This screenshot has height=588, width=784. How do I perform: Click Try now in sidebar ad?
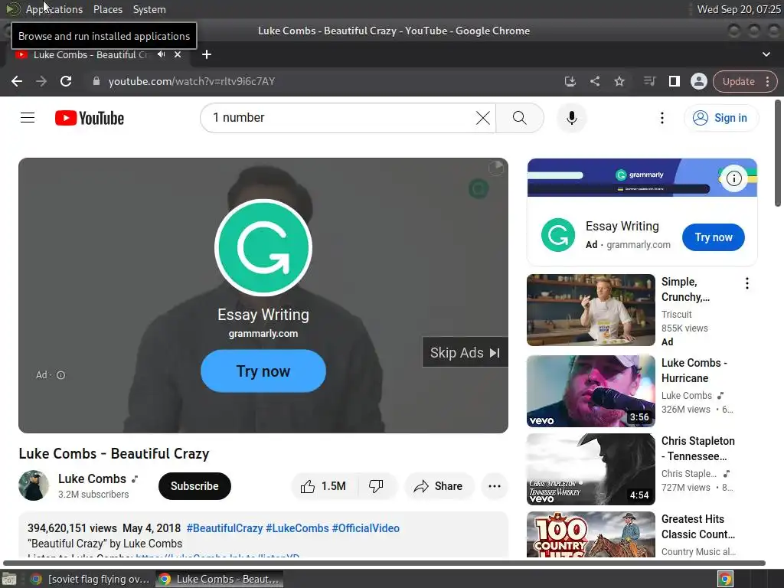[713, 237]
